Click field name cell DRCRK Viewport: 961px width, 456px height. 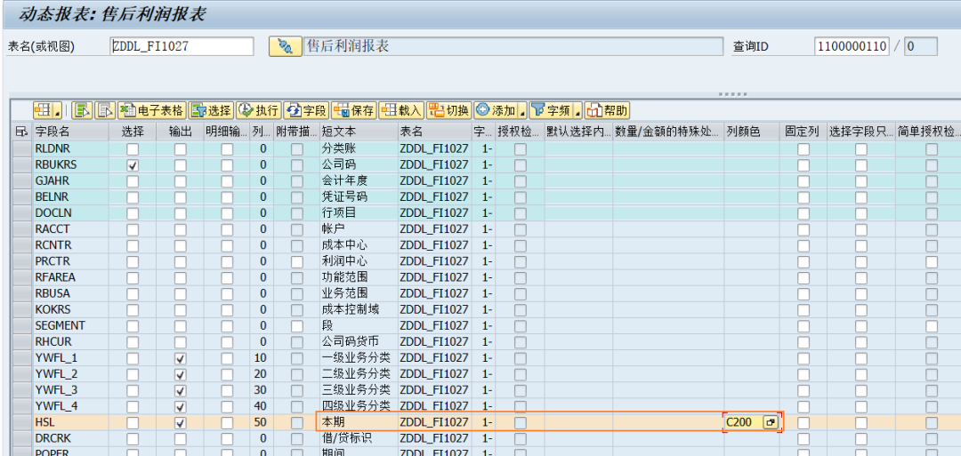(x=70, y=438)
